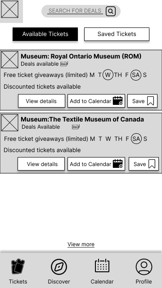The image size is (162, 288).
Task: Open the Profile icon
Action: (x=144, y=267)
